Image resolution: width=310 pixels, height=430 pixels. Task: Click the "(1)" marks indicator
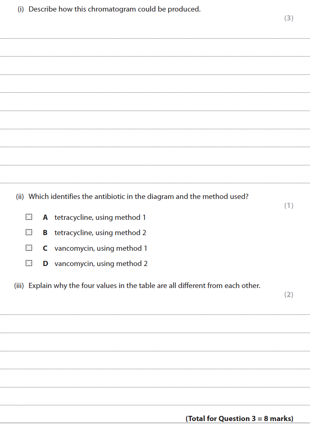point(289,206)
